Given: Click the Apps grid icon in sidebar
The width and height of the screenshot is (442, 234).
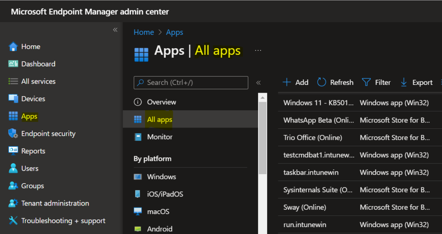Looking at the screenshot, I should [x=13, y=116].
